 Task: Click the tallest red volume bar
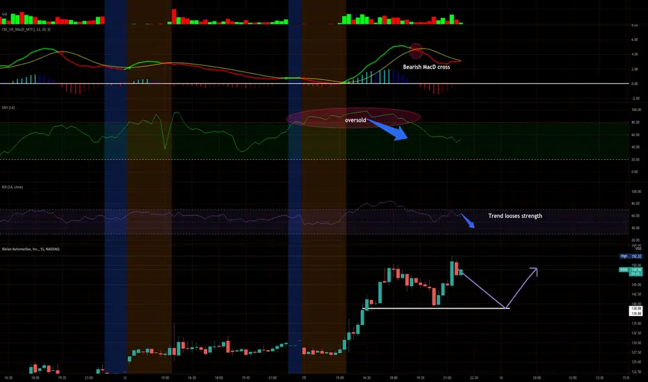click(174, 17)
